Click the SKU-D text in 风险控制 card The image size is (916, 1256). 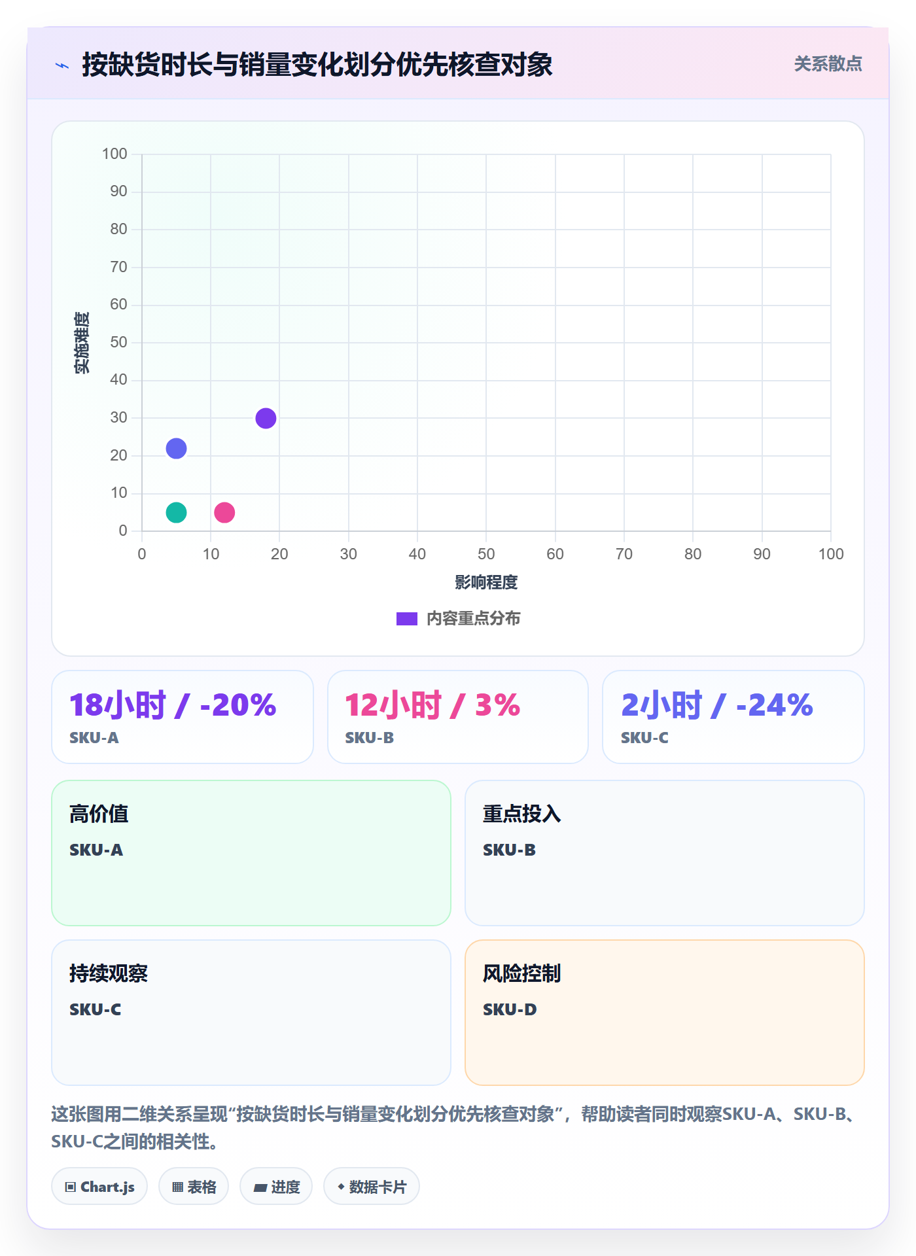[510, 1009]
